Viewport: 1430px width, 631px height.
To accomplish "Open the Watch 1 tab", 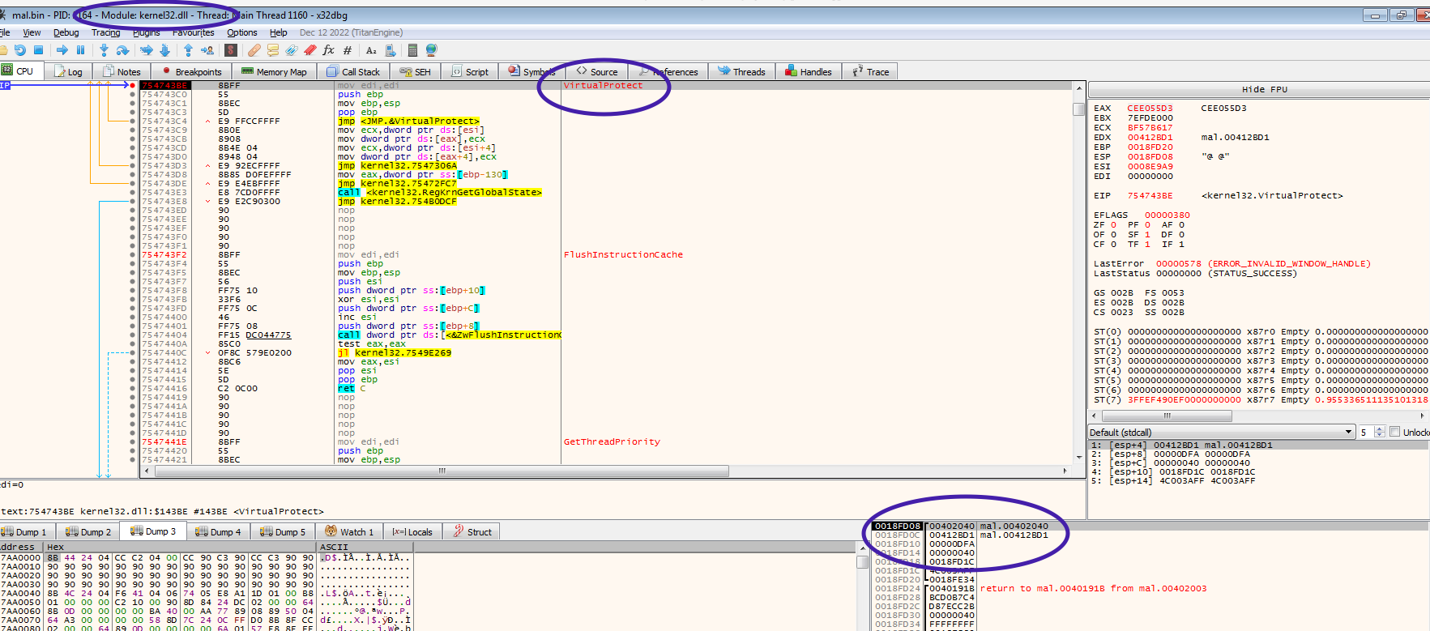I will tap(350, 531).
